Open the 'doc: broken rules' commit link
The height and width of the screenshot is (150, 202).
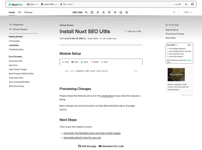tap(110, 39)
